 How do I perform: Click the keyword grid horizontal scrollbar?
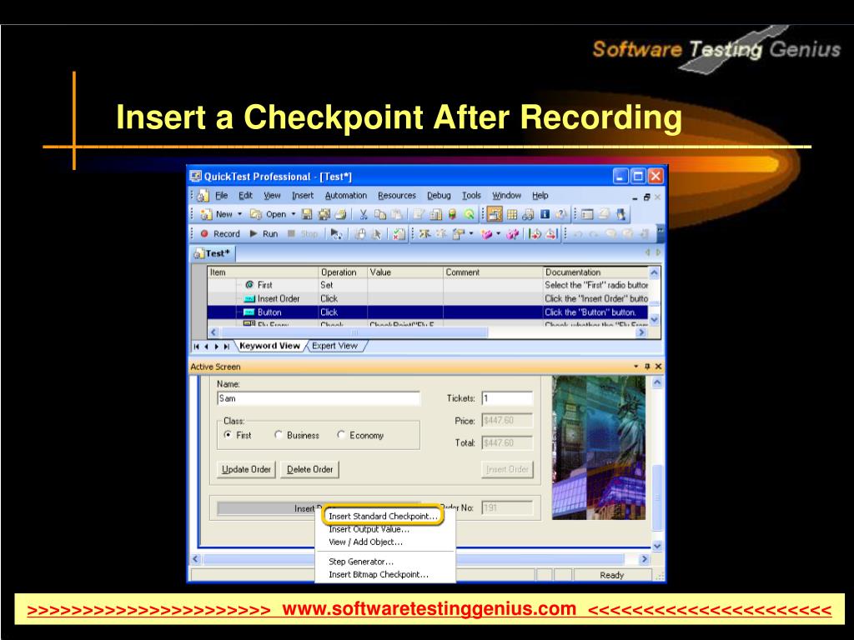pyautogui.click(x=427, y=332)
